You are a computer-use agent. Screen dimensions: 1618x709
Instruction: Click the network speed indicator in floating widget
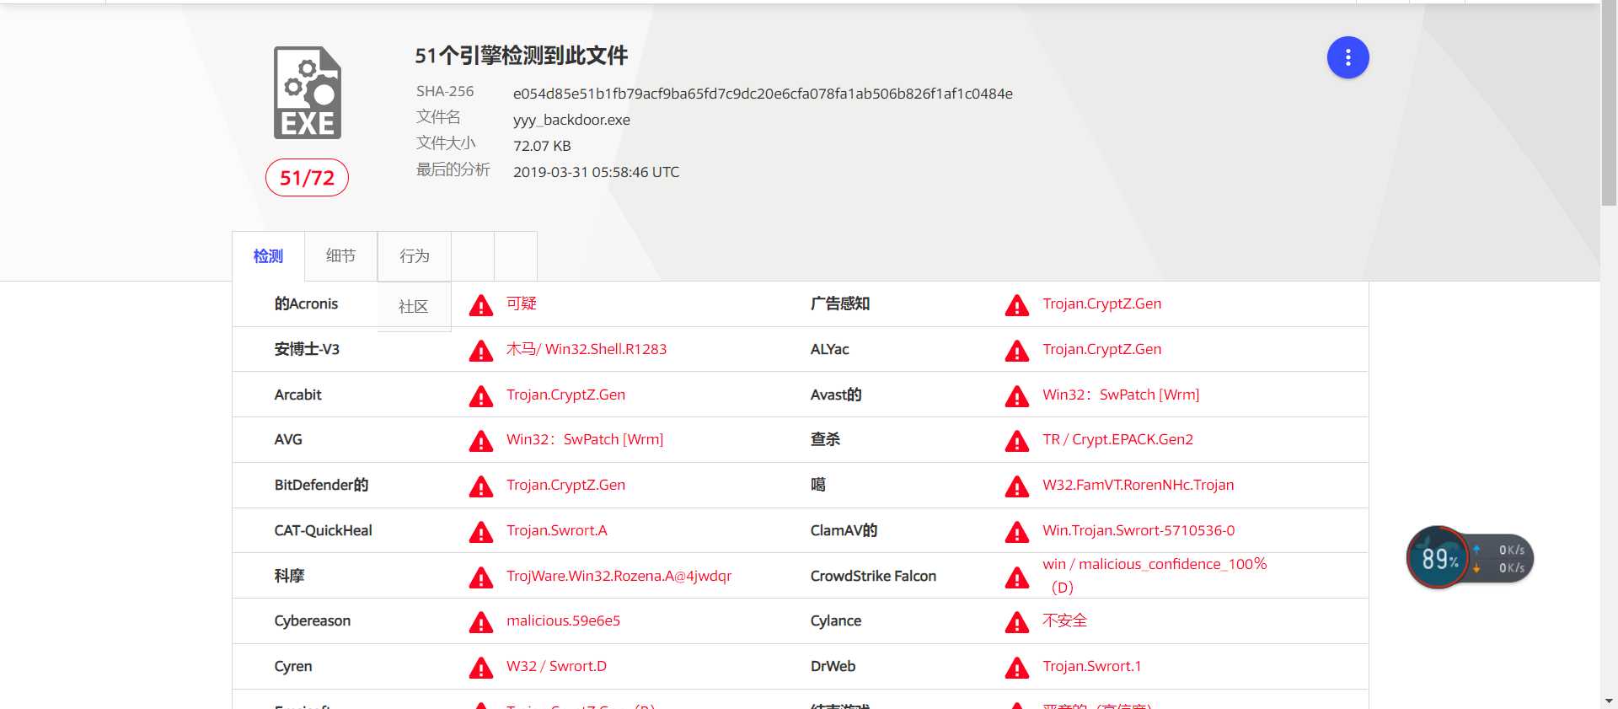(x=1503, y=558)
